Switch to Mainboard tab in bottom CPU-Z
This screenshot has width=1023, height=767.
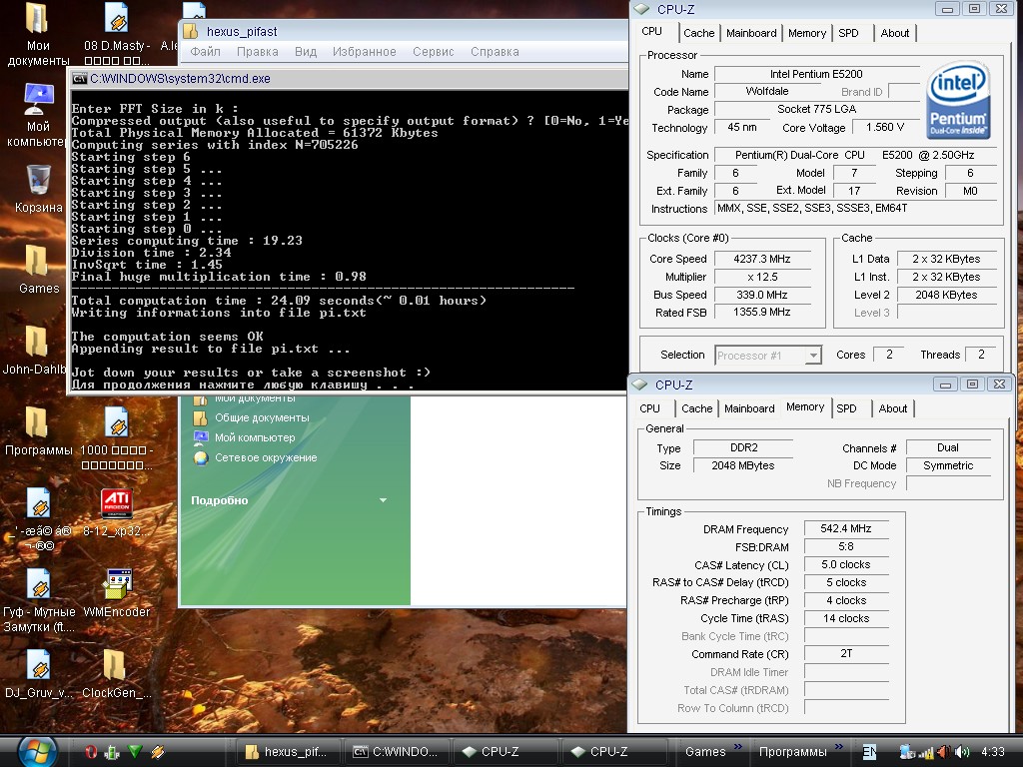pyautogui.click(x=749, y=408)
